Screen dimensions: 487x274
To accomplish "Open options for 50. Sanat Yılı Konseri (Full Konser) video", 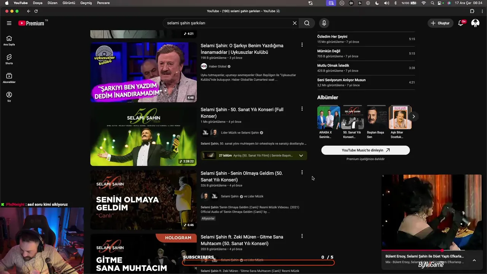I will pyautogui.click(x=302, y=109).
